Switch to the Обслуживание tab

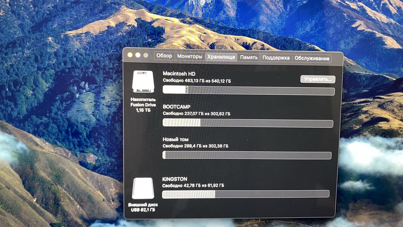[x=312, y=58]
